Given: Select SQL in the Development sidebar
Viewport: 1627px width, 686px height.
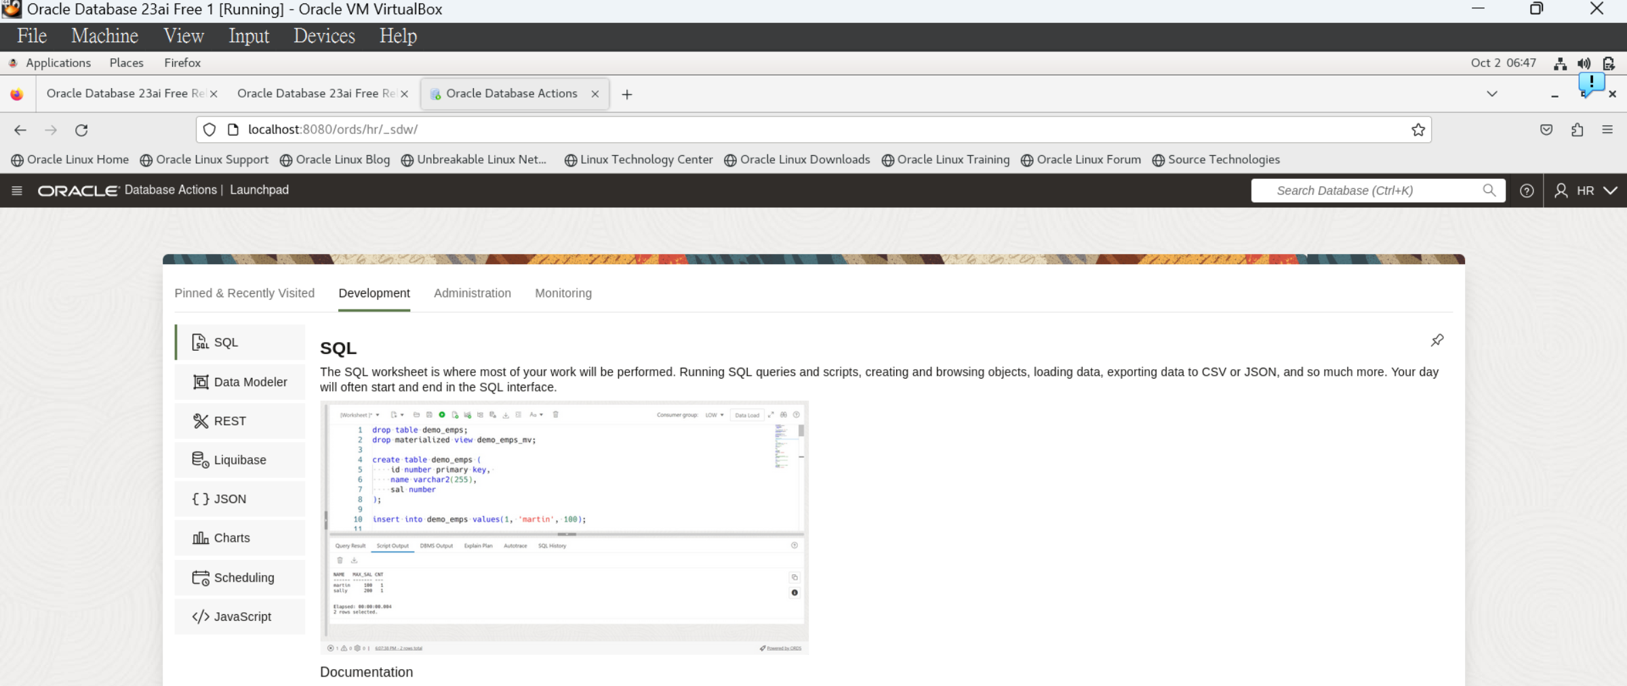Looking at the screenshot, I should tap(240, 342).
